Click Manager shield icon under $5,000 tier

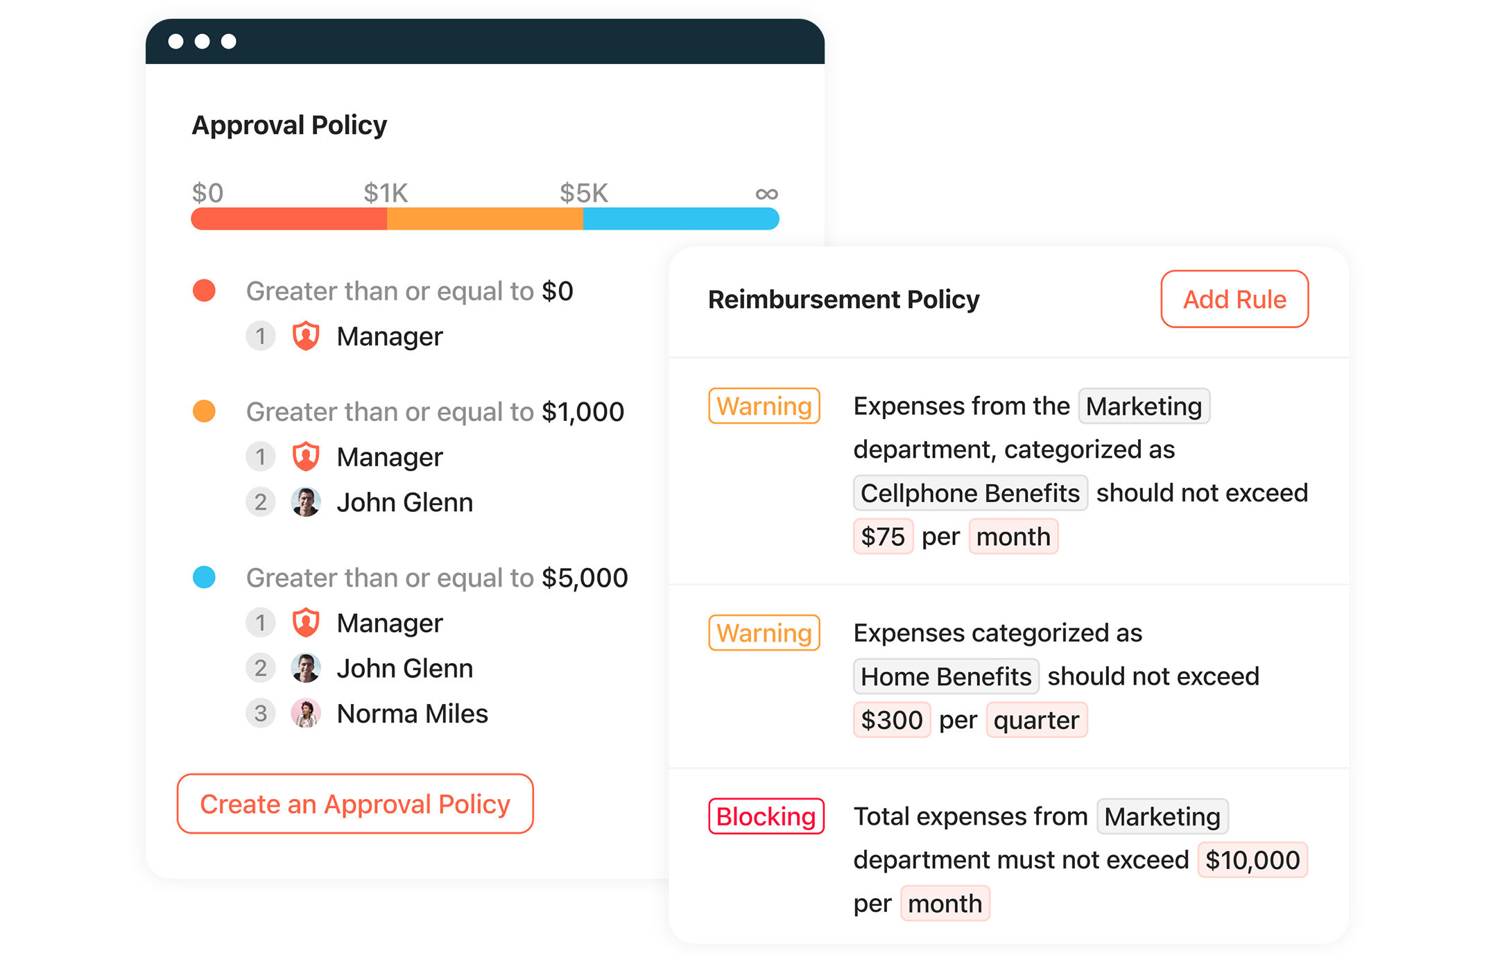(305, 623)
